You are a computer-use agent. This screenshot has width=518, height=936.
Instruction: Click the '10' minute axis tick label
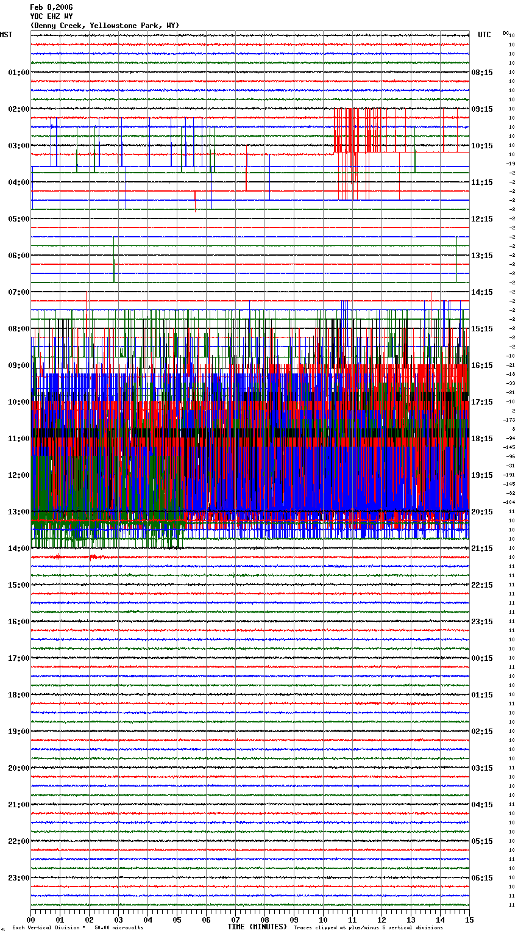[x=323, y=920]
